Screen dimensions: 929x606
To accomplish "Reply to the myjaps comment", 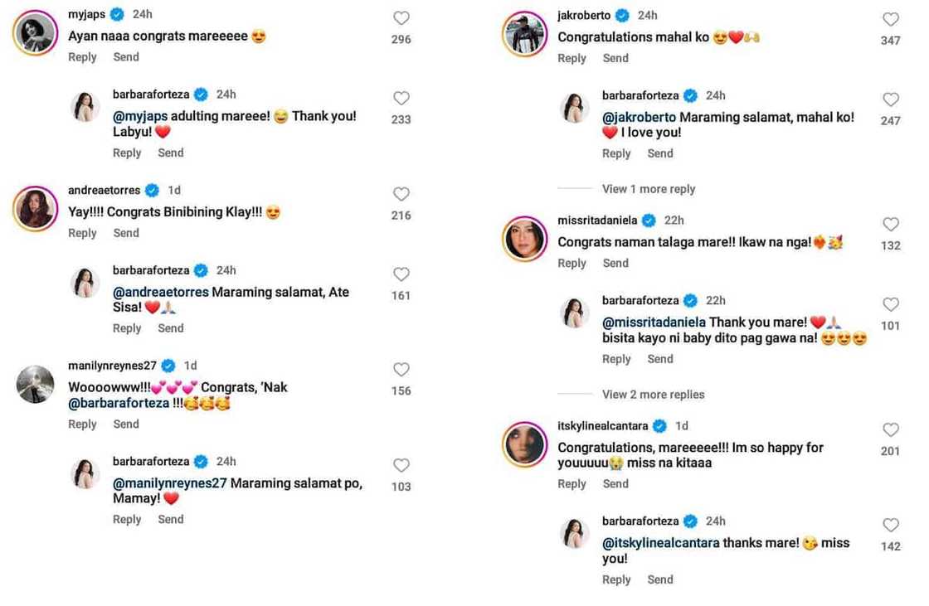I will pyautogui.click(x=82, y=57).
